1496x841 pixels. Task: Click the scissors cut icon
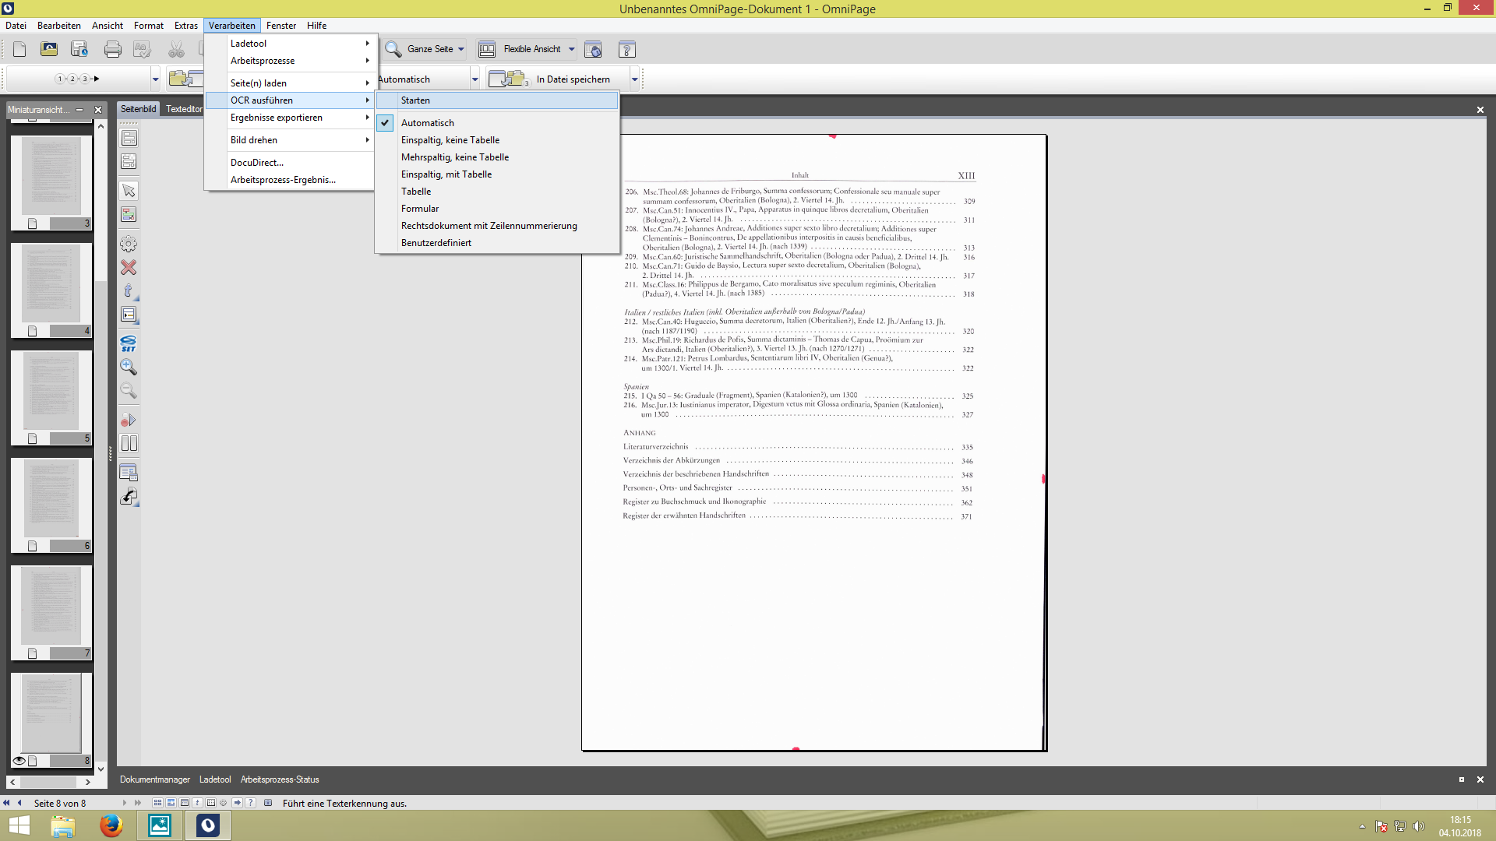click(177, 49)
